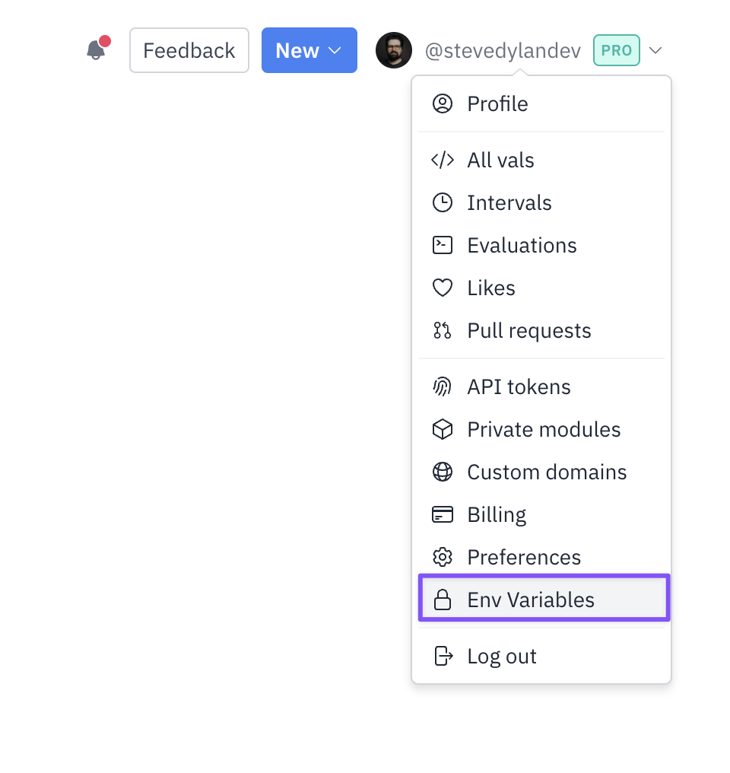Click the Profile person icon
Screen dimensions: 730x773
[x=442, y=104]
